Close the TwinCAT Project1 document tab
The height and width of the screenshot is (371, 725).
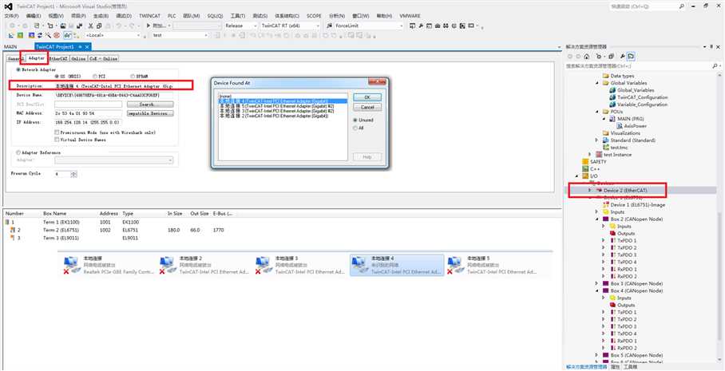click(87, 47)
